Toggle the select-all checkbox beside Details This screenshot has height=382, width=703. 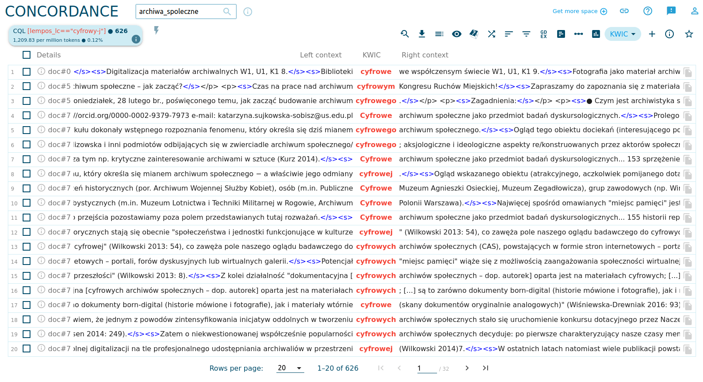pos(27,55)
